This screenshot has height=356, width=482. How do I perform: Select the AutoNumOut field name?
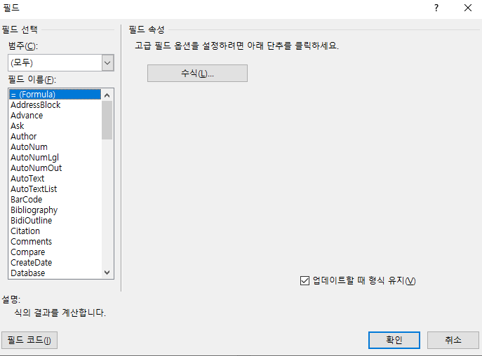[x=36, y=168]
